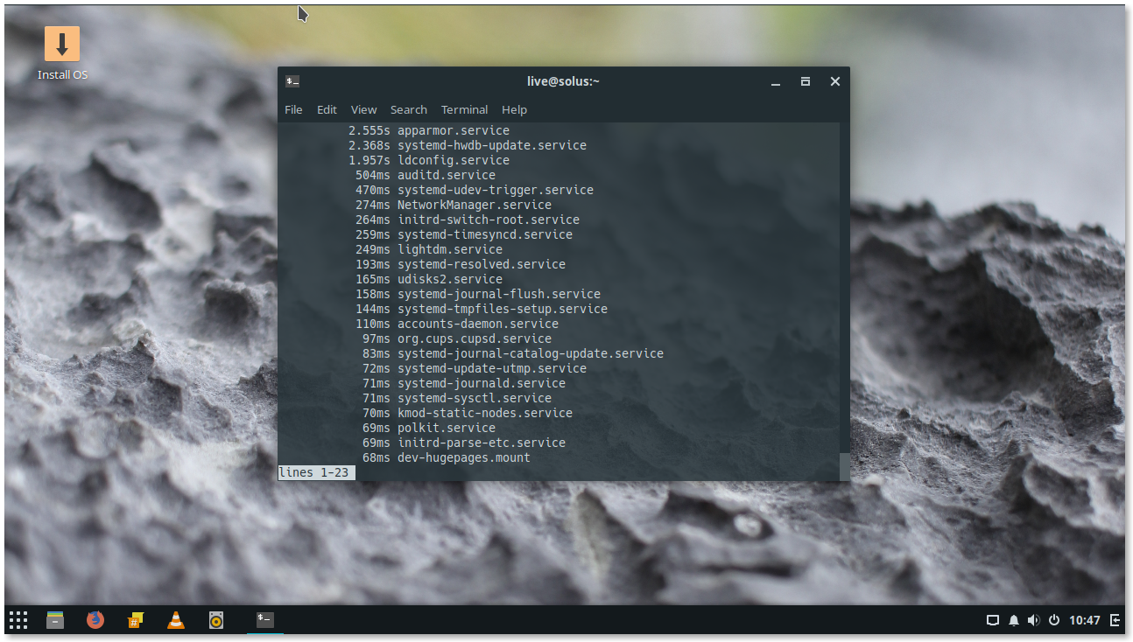Screen dimensions: 1133x642
Task: Click the udisks2.service line
Action: coord(429,279)
